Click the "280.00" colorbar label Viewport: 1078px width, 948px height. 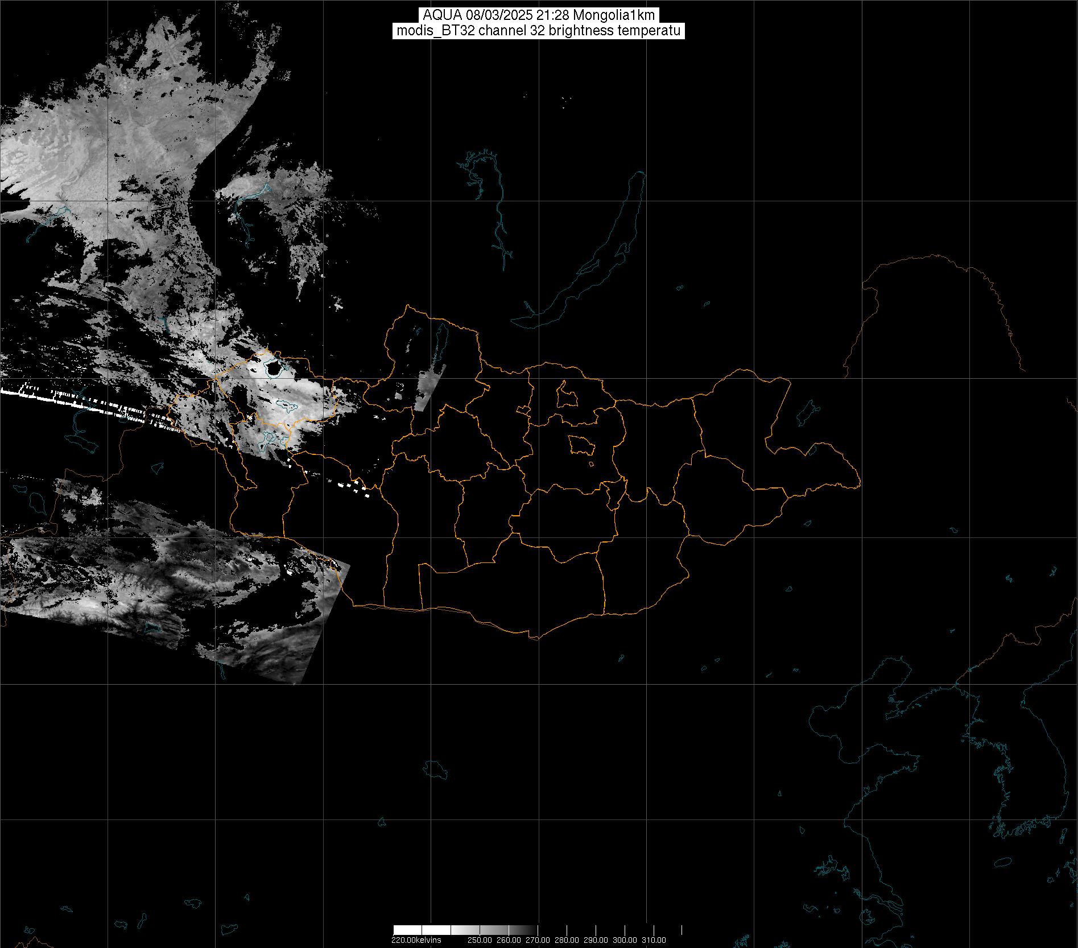(567, 939)
